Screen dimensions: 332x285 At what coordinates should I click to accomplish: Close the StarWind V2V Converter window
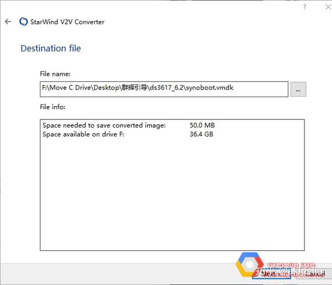coord(328,7)
